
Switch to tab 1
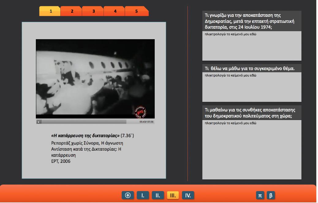click(50, 11)
